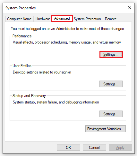Click the Startup and Recovery group label
This screenshot has height=156, width=137.
(29, 96)
